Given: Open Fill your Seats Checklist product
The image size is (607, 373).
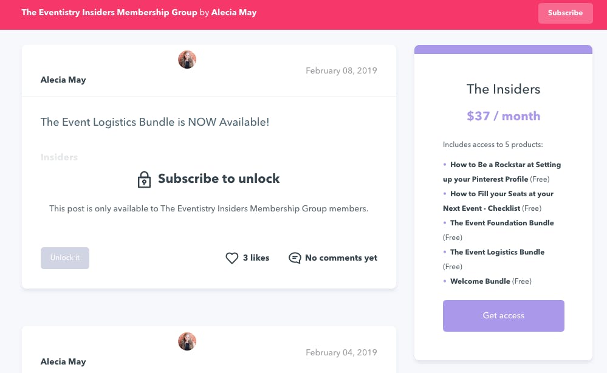Looking at the screenshot, I should tap(498, 201).
